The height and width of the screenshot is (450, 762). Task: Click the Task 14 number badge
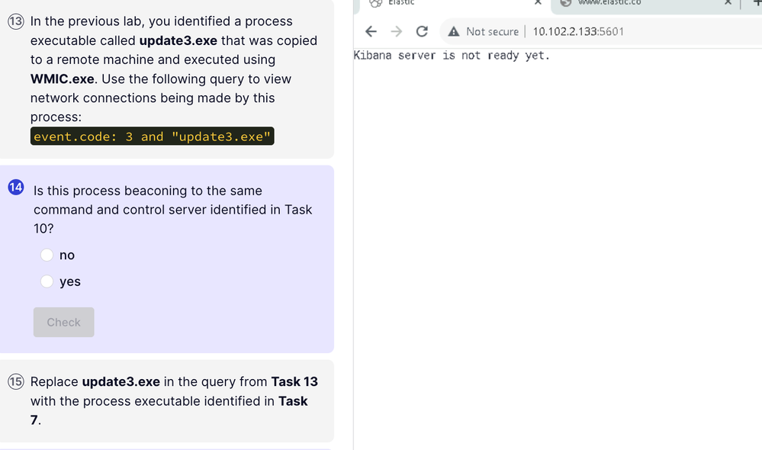tap(16, 187)
